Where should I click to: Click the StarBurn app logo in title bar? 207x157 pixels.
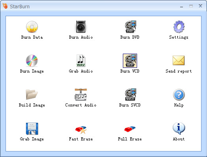click(x=5, y=6)
